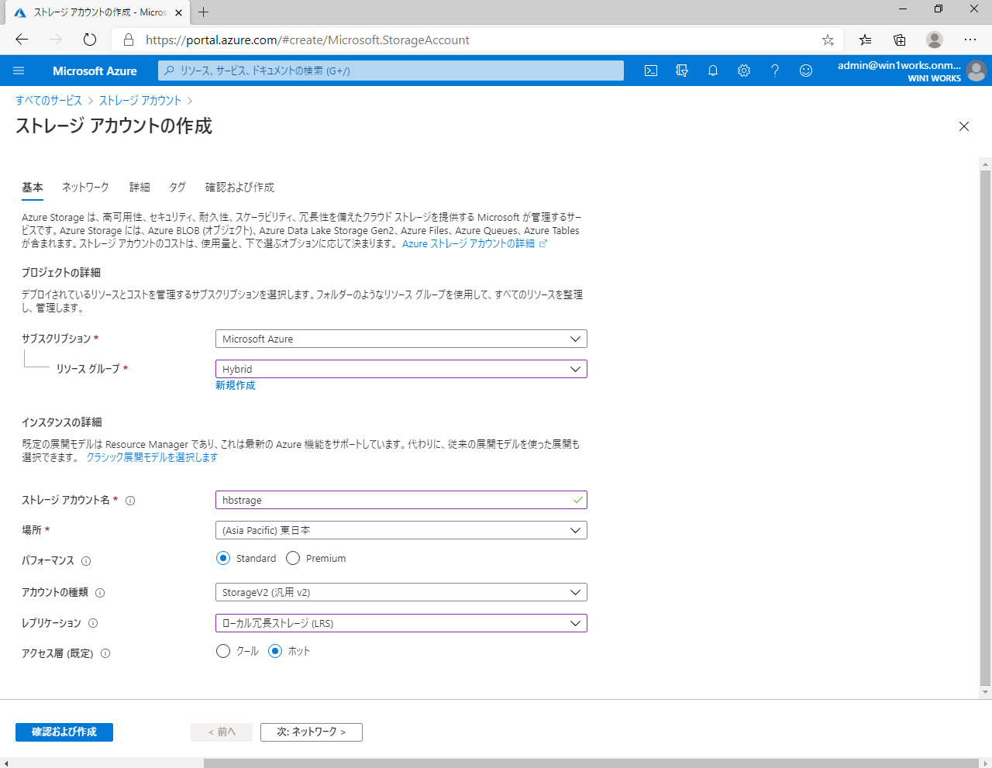Click the 前へ previous button

(222, 732)
